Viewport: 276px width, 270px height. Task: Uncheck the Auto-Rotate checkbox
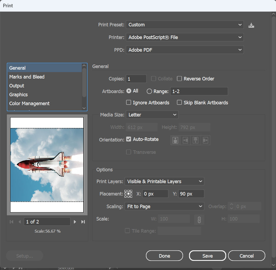click(x=128, y=139)
